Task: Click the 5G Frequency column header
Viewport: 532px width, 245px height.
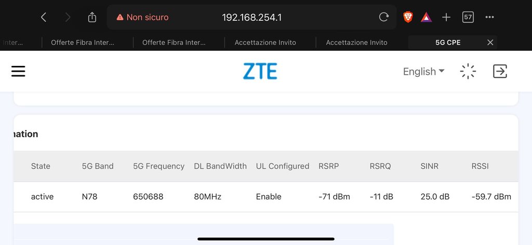Action: pyautogui.click(x=158, y=166)
